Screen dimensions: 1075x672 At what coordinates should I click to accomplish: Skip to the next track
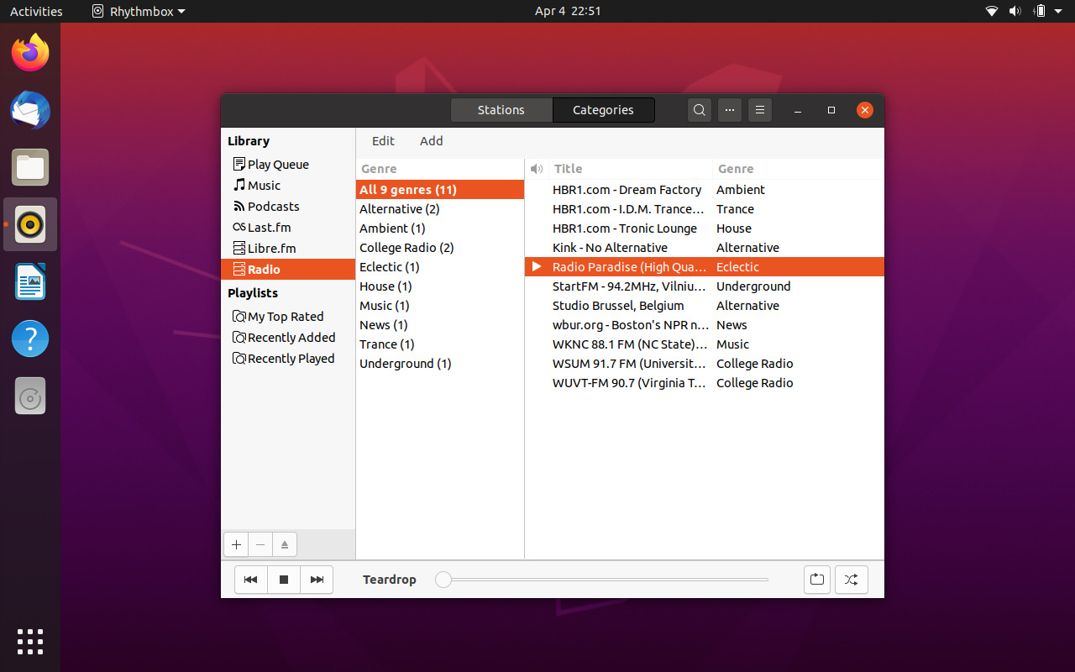[x=316, y=580]
